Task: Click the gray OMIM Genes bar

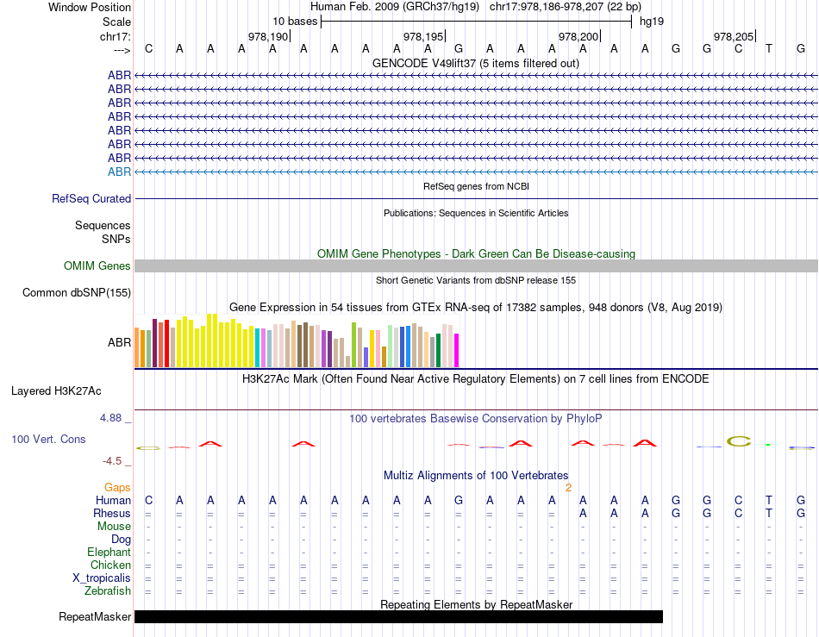Action: tap(476, 265)
